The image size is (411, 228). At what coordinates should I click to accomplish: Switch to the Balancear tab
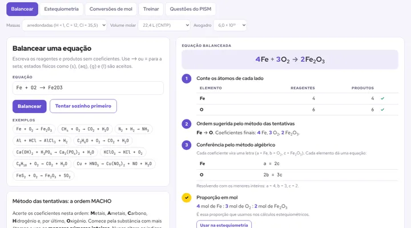point(22,9)
